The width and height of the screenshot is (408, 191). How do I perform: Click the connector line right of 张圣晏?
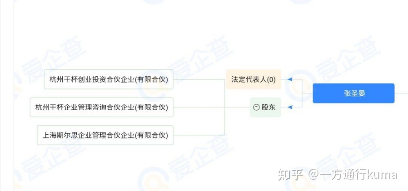click(401, 93)
